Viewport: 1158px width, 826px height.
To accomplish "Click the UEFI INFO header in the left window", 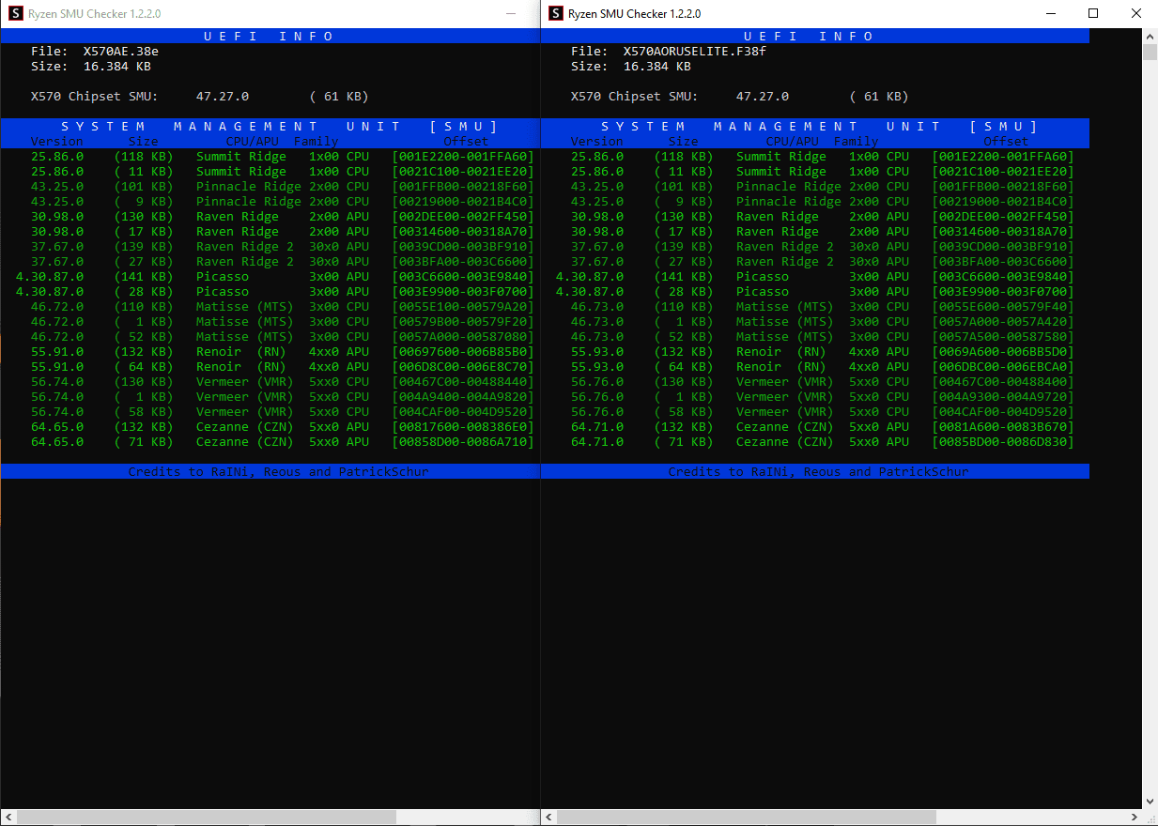I will coord(270,36).
